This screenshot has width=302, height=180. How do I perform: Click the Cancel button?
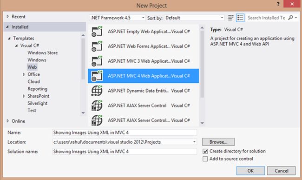281,171
